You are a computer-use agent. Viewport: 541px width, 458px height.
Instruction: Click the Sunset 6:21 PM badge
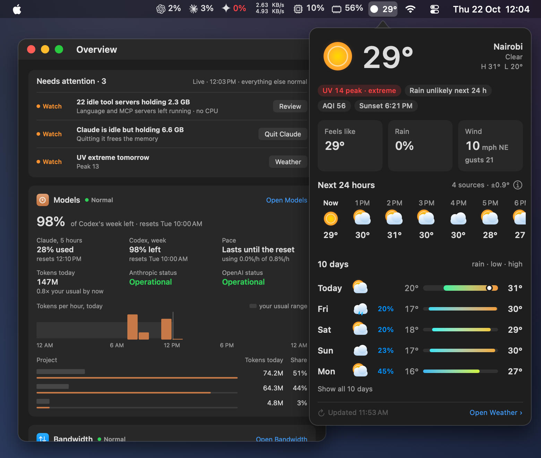tap(386, 106)
